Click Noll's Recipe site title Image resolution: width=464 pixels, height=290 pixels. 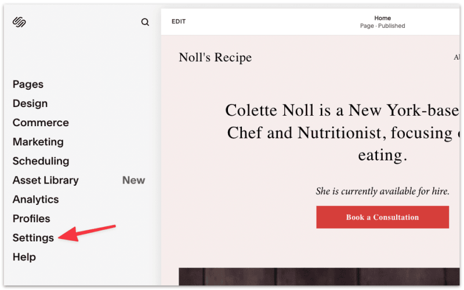tap(215, 57)
